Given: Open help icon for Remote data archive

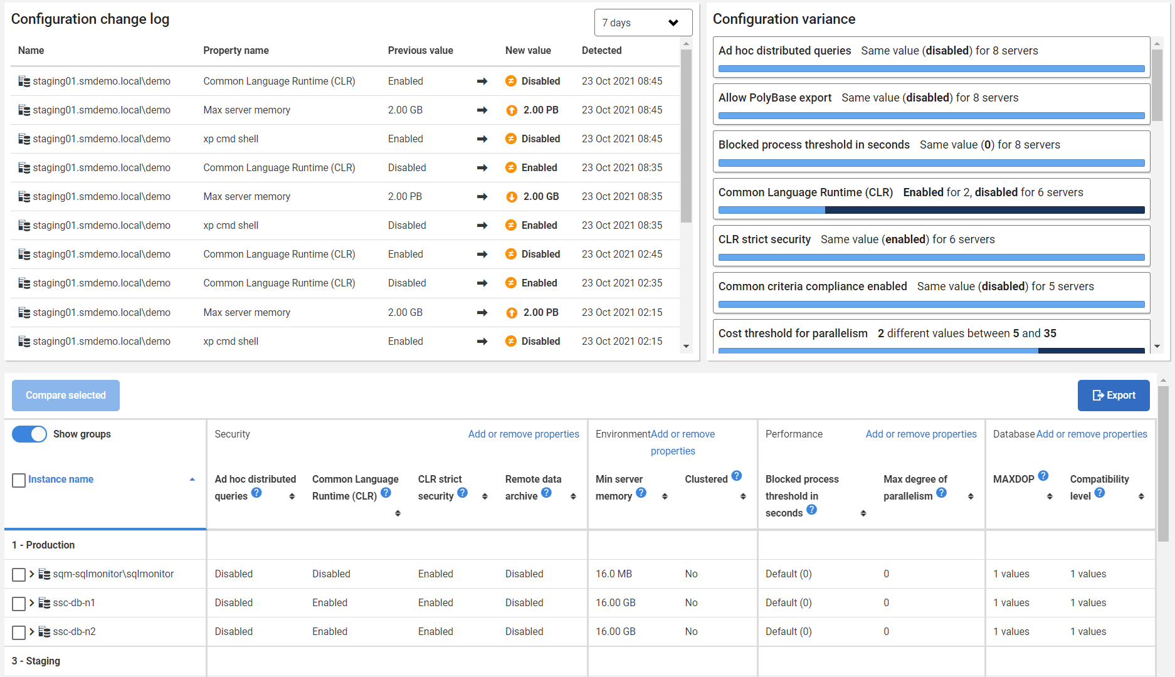Looking at the screenshot, I should pos(546,493).
